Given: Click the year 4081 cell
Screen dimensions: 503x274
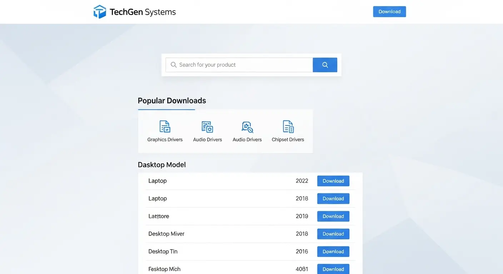Looking at the screenshot, I should pyautogui.click(x=302, y=269).
